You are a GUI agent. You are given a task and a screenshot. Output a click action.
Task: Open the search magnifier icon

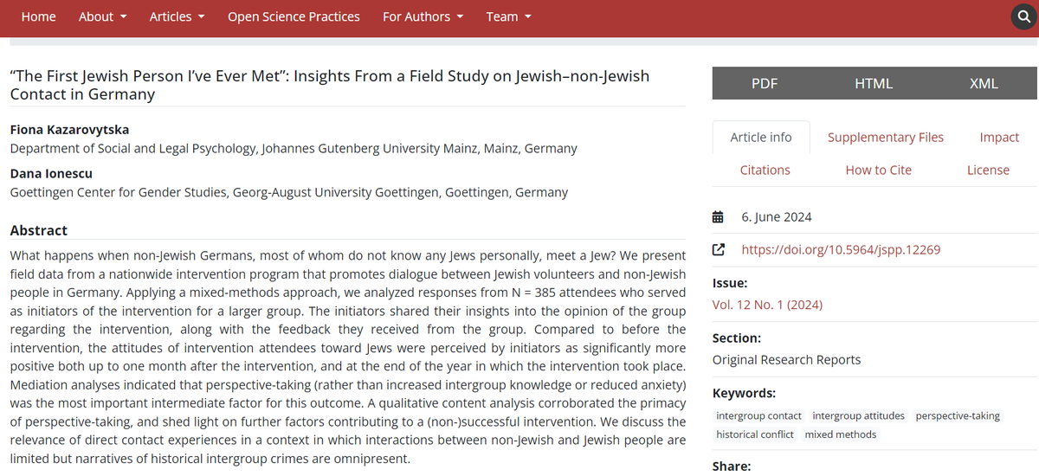point(1024,17)
